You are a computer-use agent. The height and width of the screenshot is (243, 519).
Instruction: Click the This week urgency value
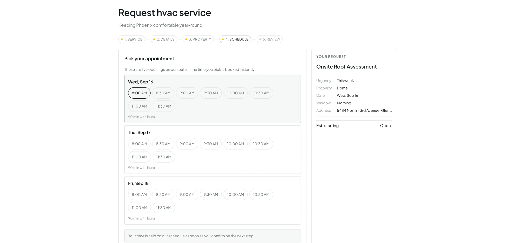pos(345,81)
